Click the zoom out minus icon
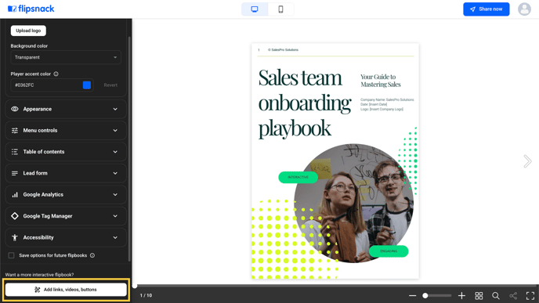This screenshot has width=539, height=303. tap(413, 295)
